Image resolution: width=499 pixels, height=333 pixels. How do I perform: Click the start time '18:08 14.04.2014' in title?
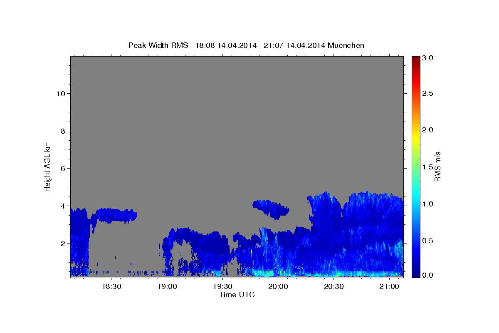(225, 45)
